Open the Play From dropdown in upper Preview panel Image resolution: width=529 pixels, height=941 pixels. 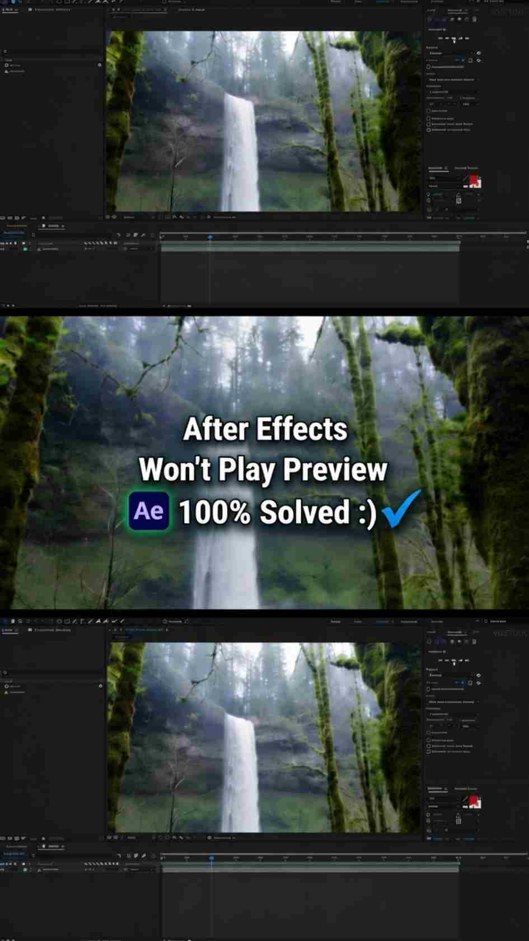tap(453, 92)
